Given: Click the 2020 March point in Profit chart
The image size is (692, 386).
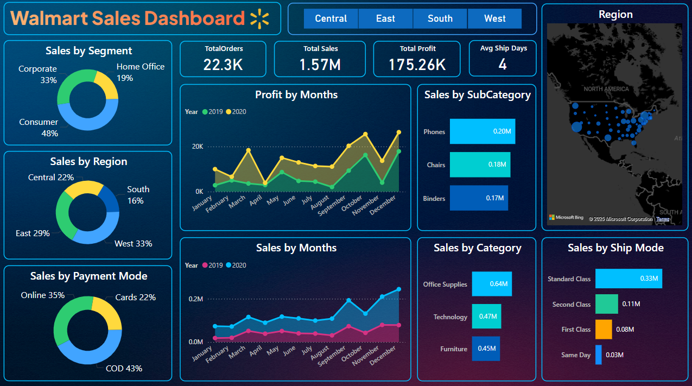Looking at the screenshot, I should tap(249, 150).
